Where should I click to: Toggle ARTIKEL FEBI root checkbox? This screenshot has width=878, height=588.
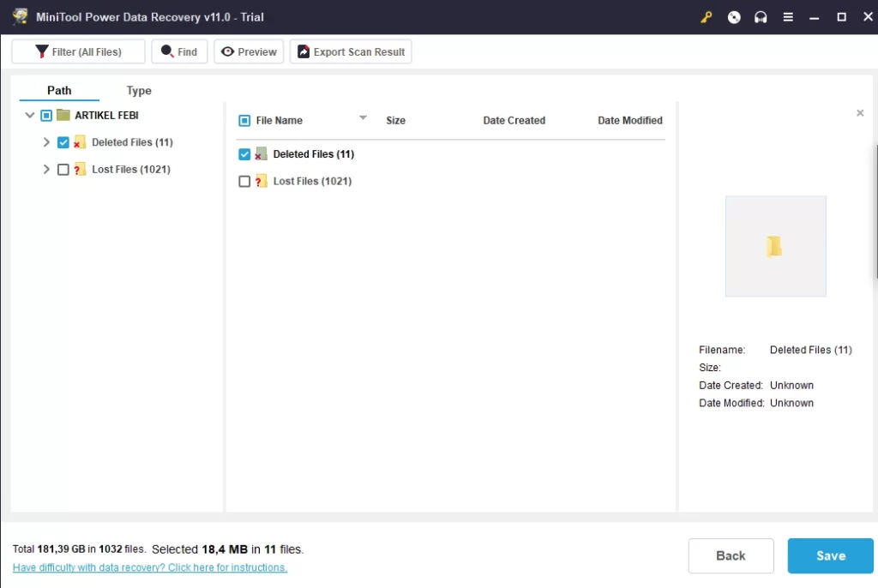[x=46, y=116]
